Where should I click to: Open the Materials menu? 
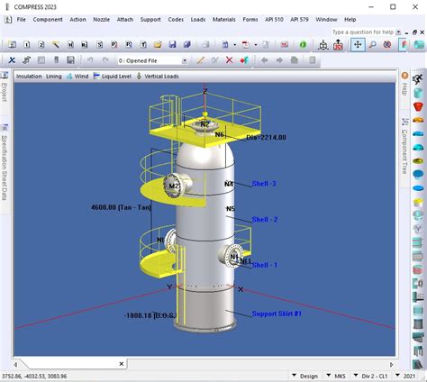(x=224, y=20)
